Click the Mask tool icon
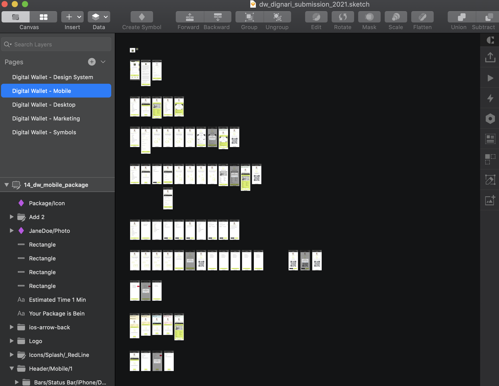Screen dimensions: 499x386 (x=369, y=17)
